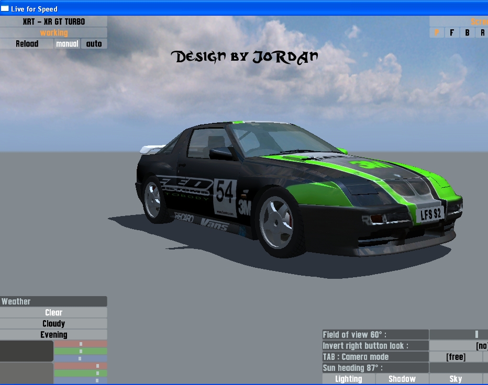Click the Sun heading 87° label
The height and width of the screenshot is (385, 488).
[375, 368]
